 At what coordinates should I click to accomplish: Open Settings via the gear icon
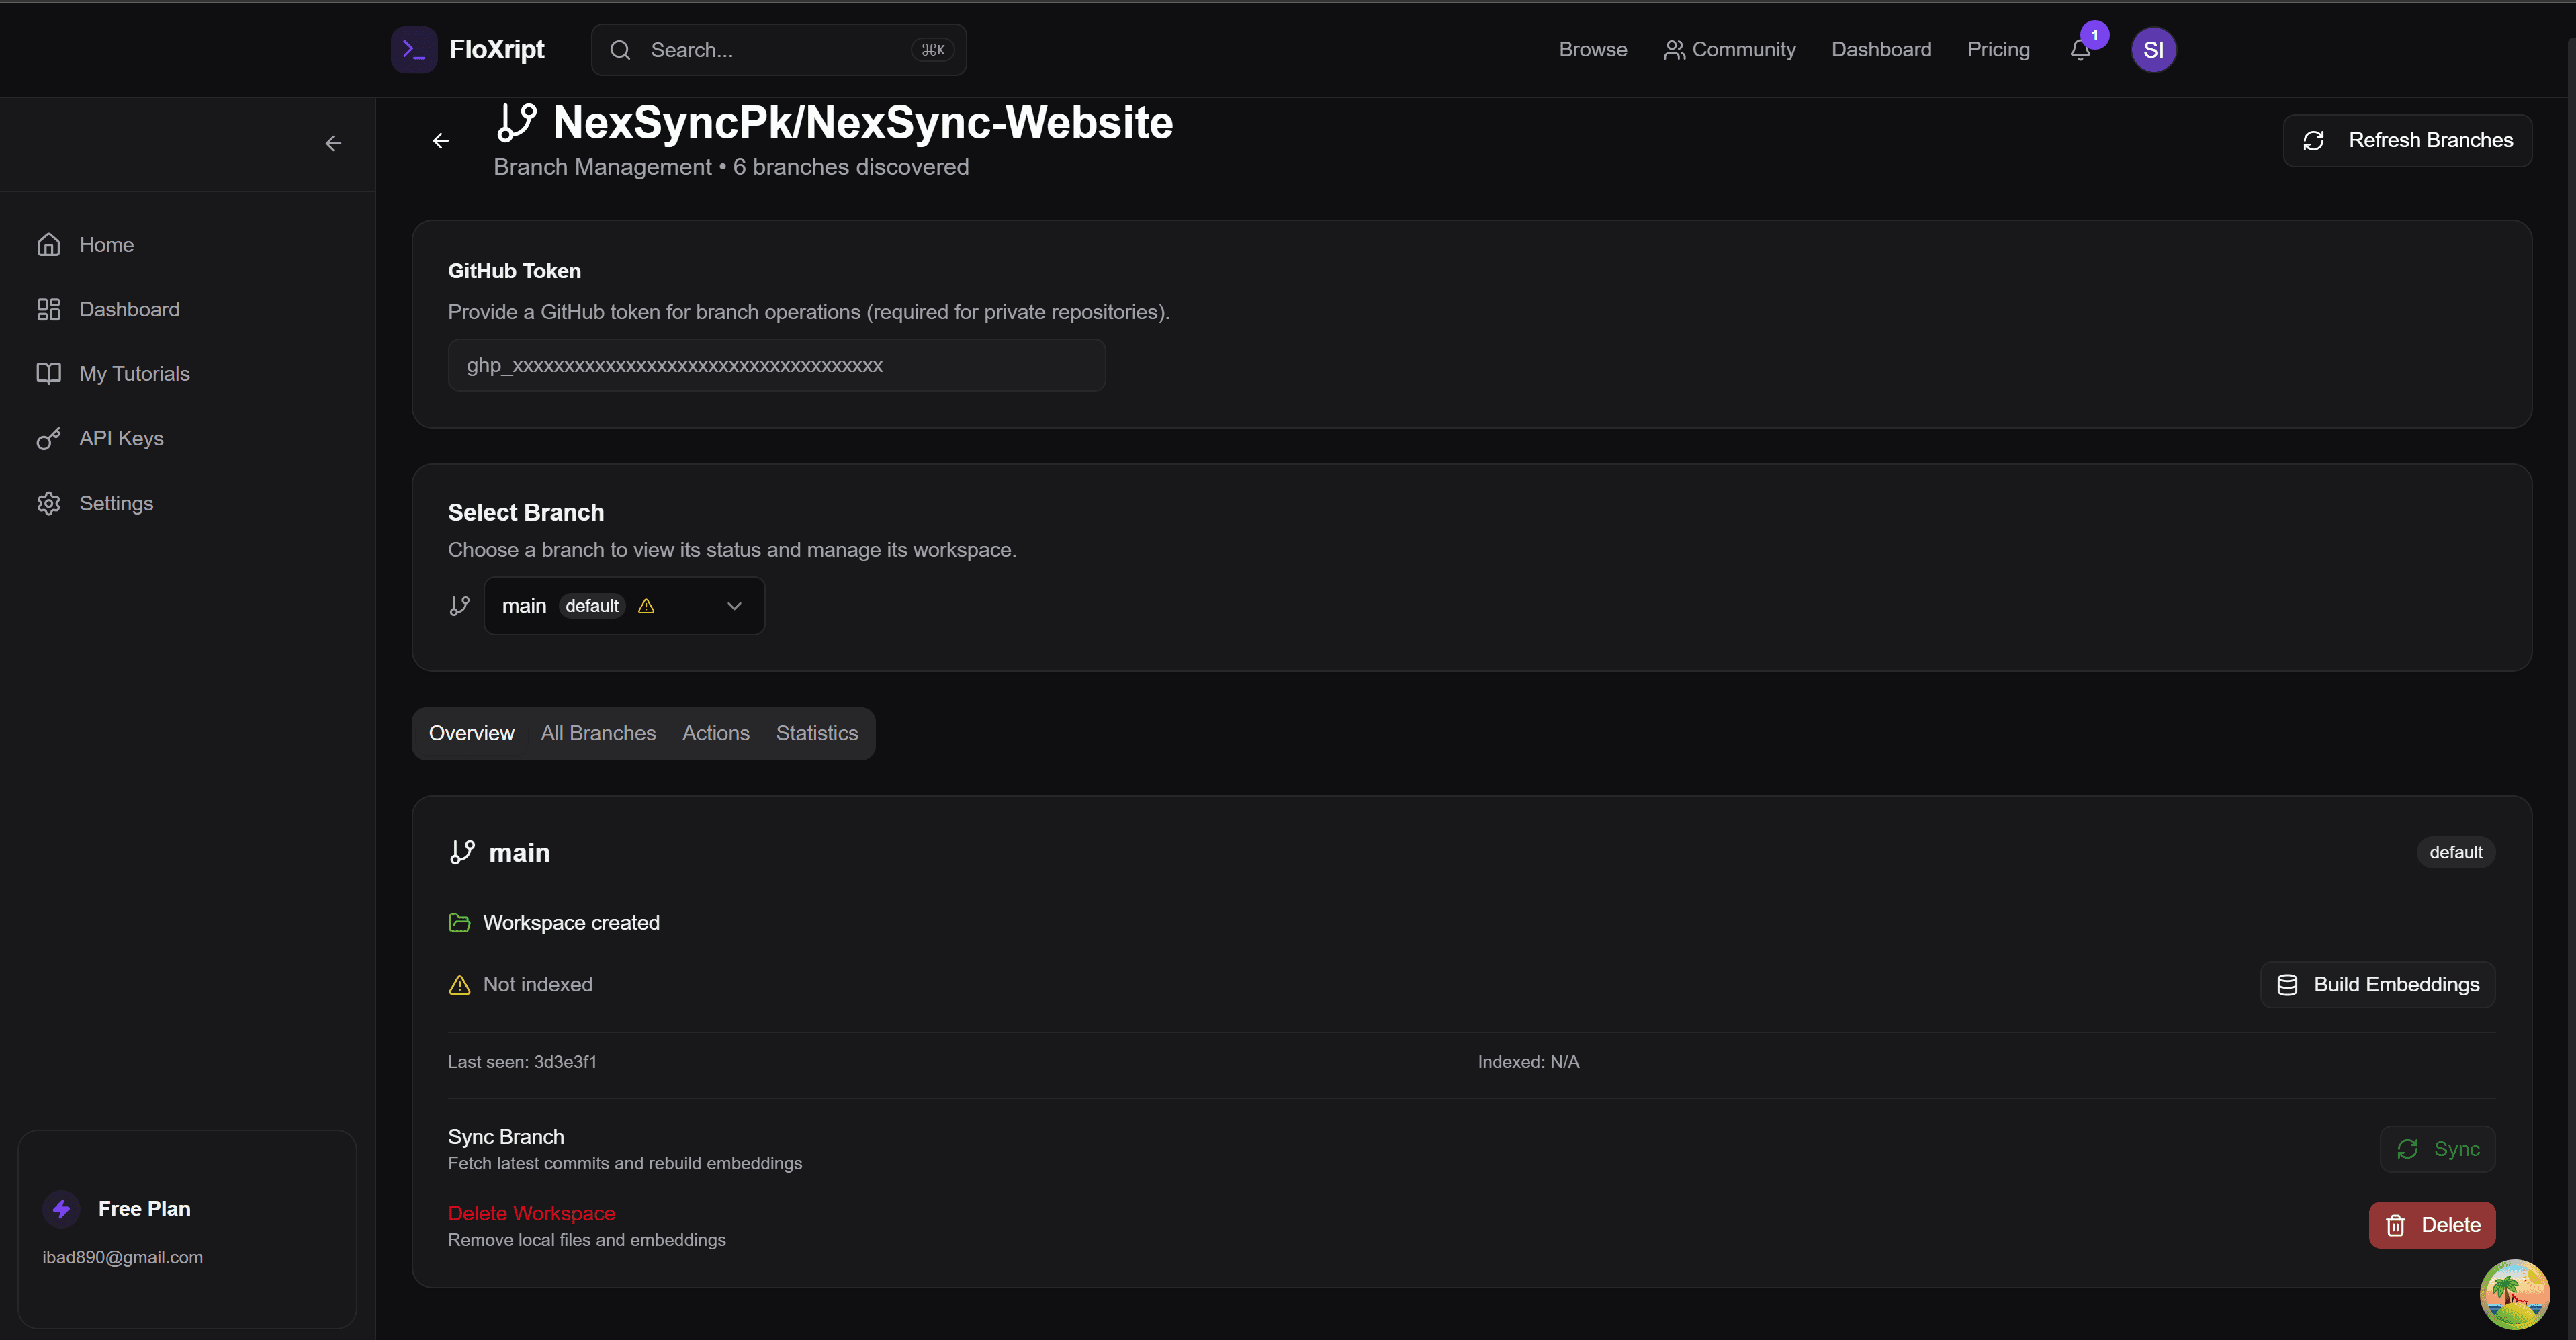[49, 503]
